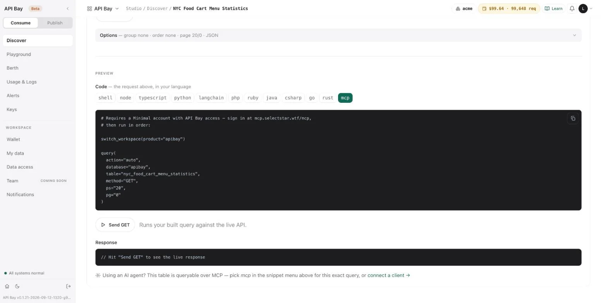Open the notifications bell
Screen dimensions: 601x303
572,9
